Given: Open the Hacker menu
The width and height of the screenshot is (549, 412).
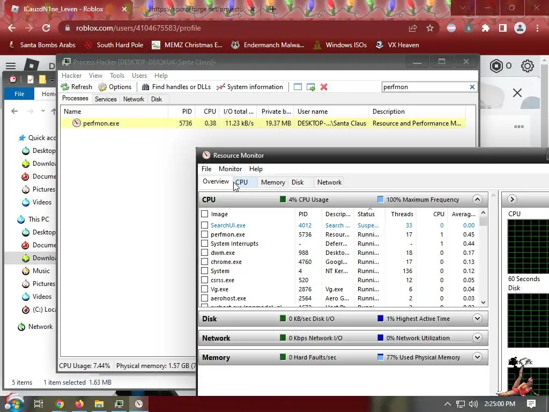Looking at the screenshot, I should point(71,75).
